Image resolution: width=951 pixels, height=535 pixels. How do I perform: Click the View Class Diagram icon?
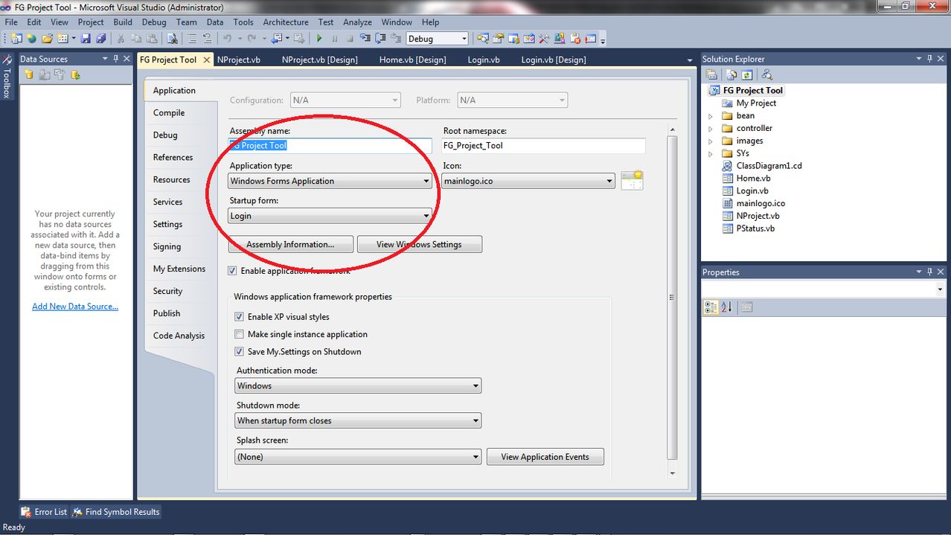pos(767,74)
